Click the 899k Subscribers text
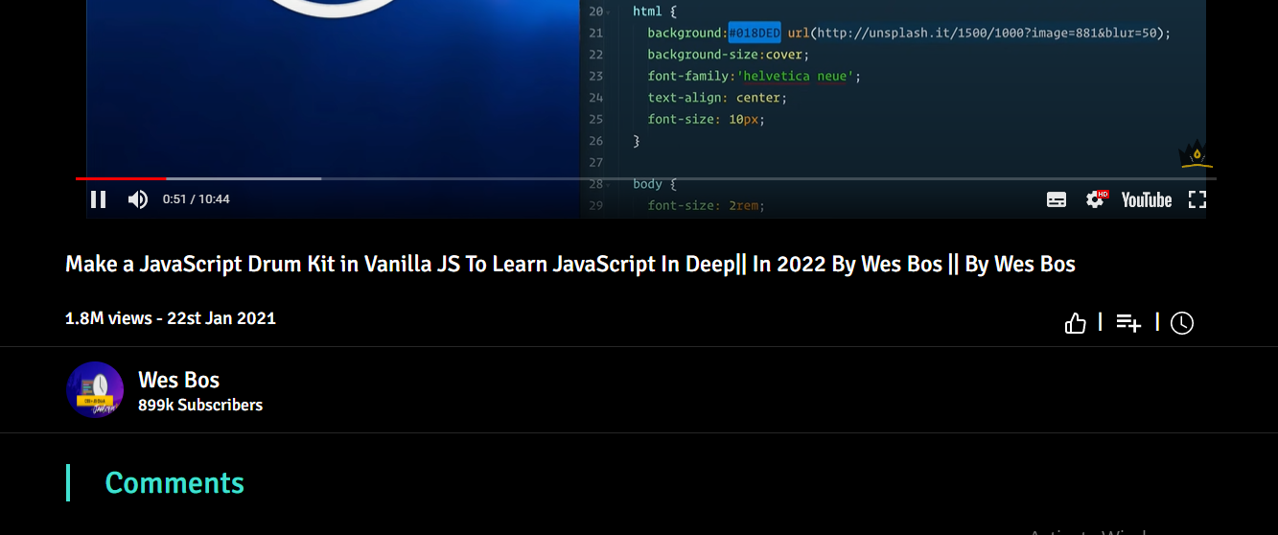Viewport: 1278px width, 535px height. click(200, 405)
